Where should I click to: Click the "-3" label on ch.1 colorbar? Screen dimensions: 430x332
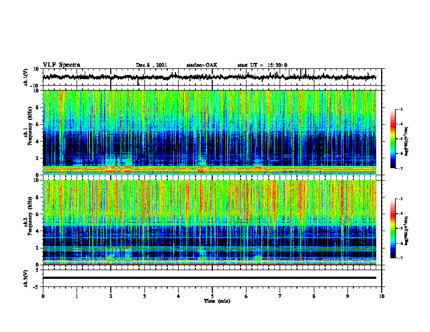tap(401, 110)
